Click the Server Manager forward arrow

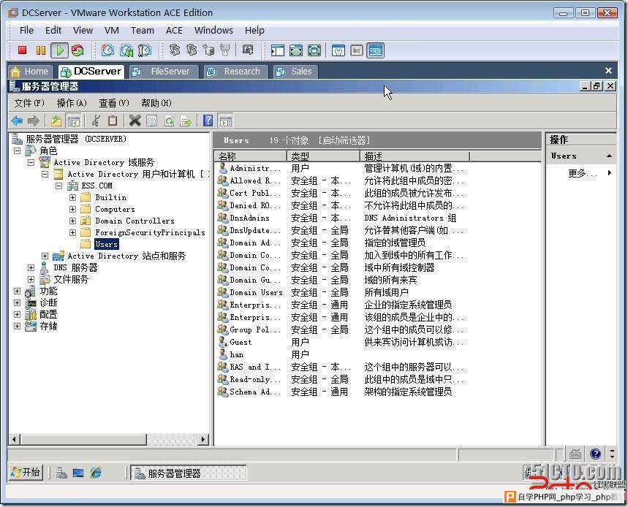coord(33,121)
